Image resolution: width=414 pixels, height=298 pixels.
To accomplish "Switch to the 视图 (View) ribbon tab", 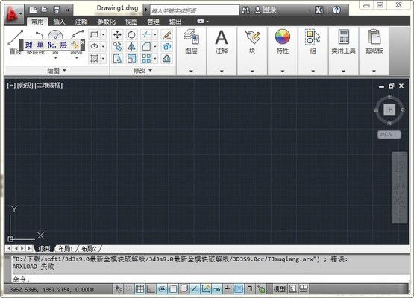I will point(131,22).
